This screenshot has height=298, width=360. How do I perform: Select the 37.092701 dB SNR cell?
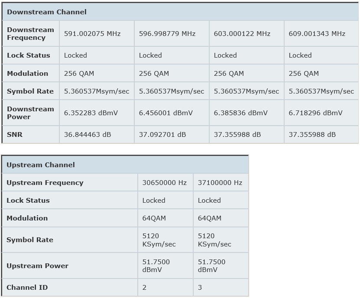pos(162,135)
